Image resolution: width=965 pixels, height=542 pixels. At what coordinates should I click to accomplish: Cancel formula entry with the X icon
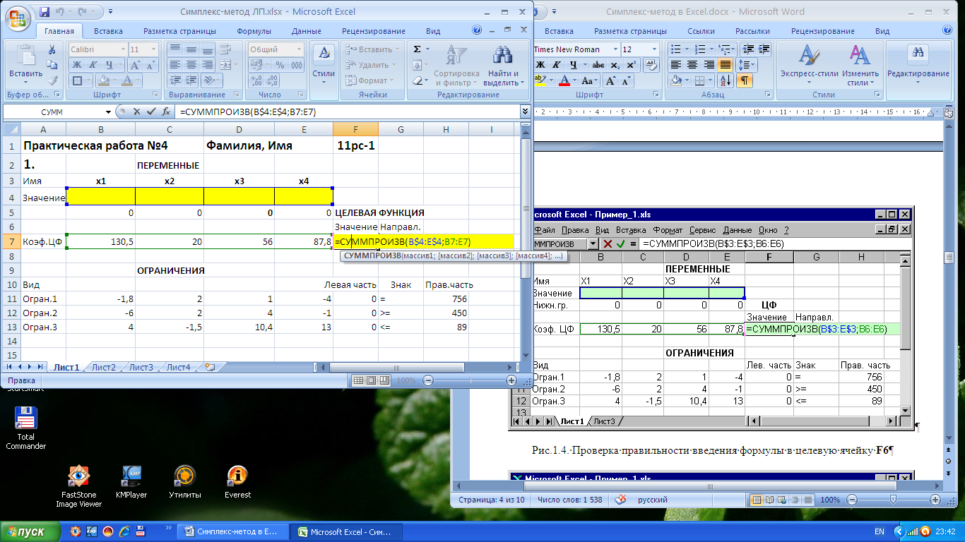pos(136,112)
